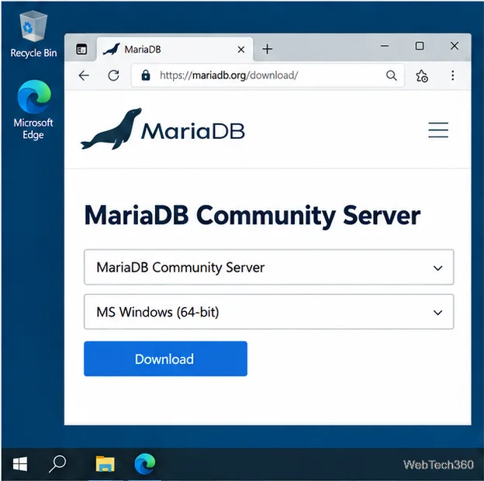Image resolution: width=484 pixels, height=481 pixels.
Task: Open the Recycle Bin desktop icon
Action: click(33, 34)
